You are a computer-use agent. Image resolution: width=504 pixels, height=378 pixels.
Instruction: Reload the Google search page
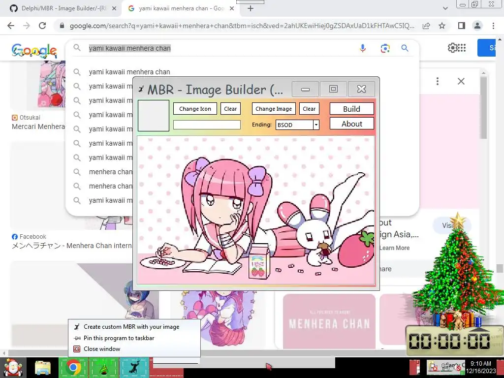42,26
